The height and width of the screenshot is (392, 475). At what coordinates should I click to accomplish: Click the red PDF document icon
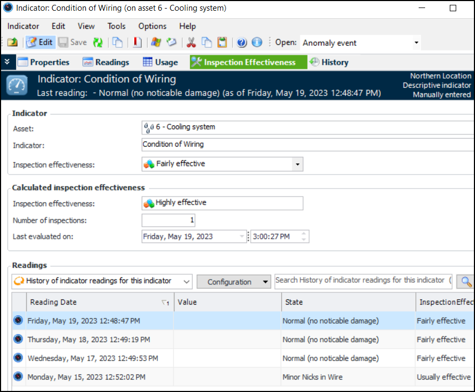pos(137,43)
